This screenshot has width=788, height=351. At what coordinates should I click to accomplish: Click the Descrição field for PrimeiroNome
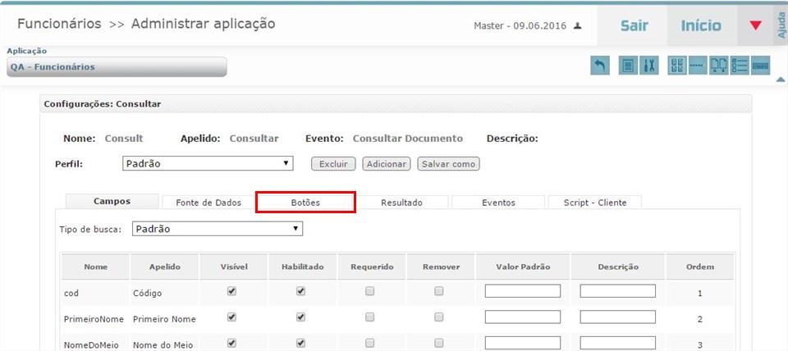click(617, 317)
